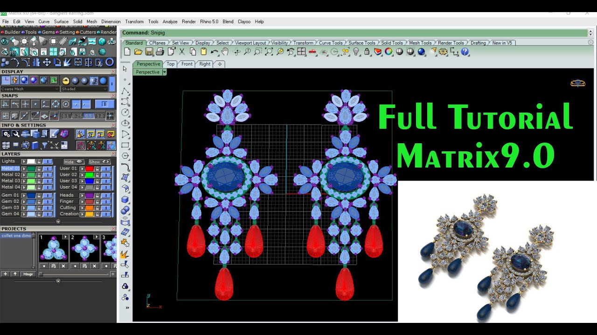Expand the Heads layer arrow
597x335 pixels.
pos(82,195)
